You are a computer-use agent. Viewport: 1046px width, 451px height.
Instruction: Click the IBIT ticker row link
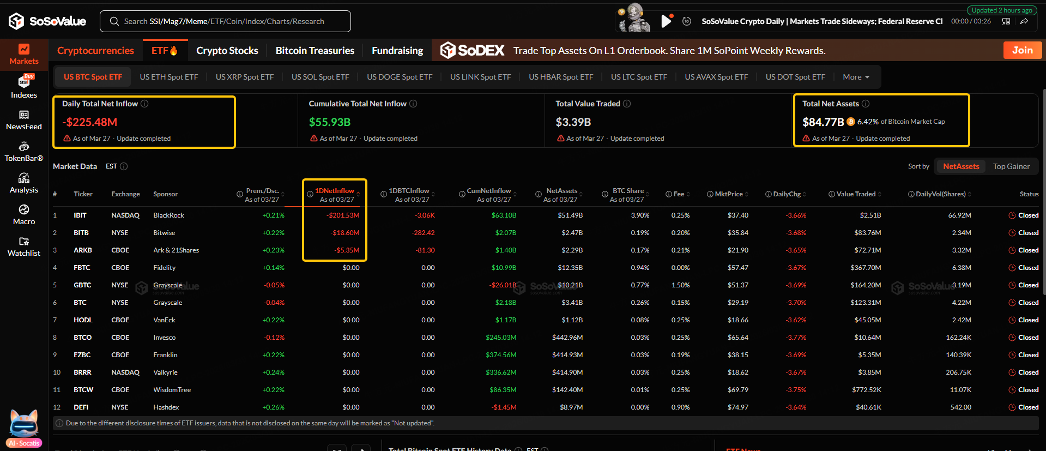[80, 215]
